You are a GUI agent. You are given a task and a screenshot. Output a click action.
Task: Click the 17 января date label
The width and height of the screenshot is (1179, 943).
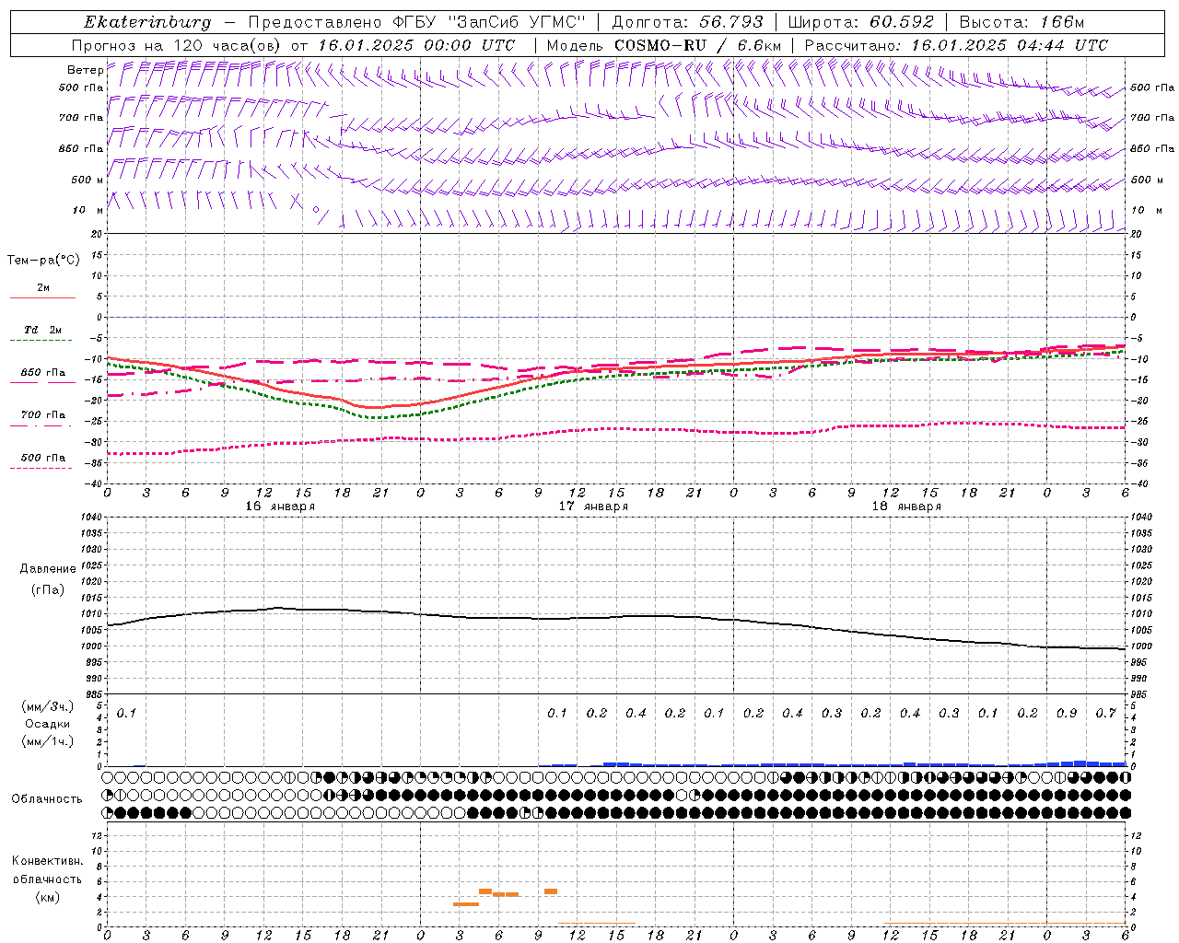click(593, 506)
